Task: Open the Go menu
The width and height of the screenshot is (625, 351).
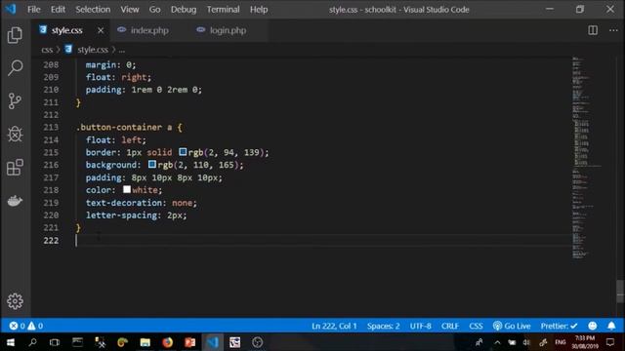Action: (154, 9)
